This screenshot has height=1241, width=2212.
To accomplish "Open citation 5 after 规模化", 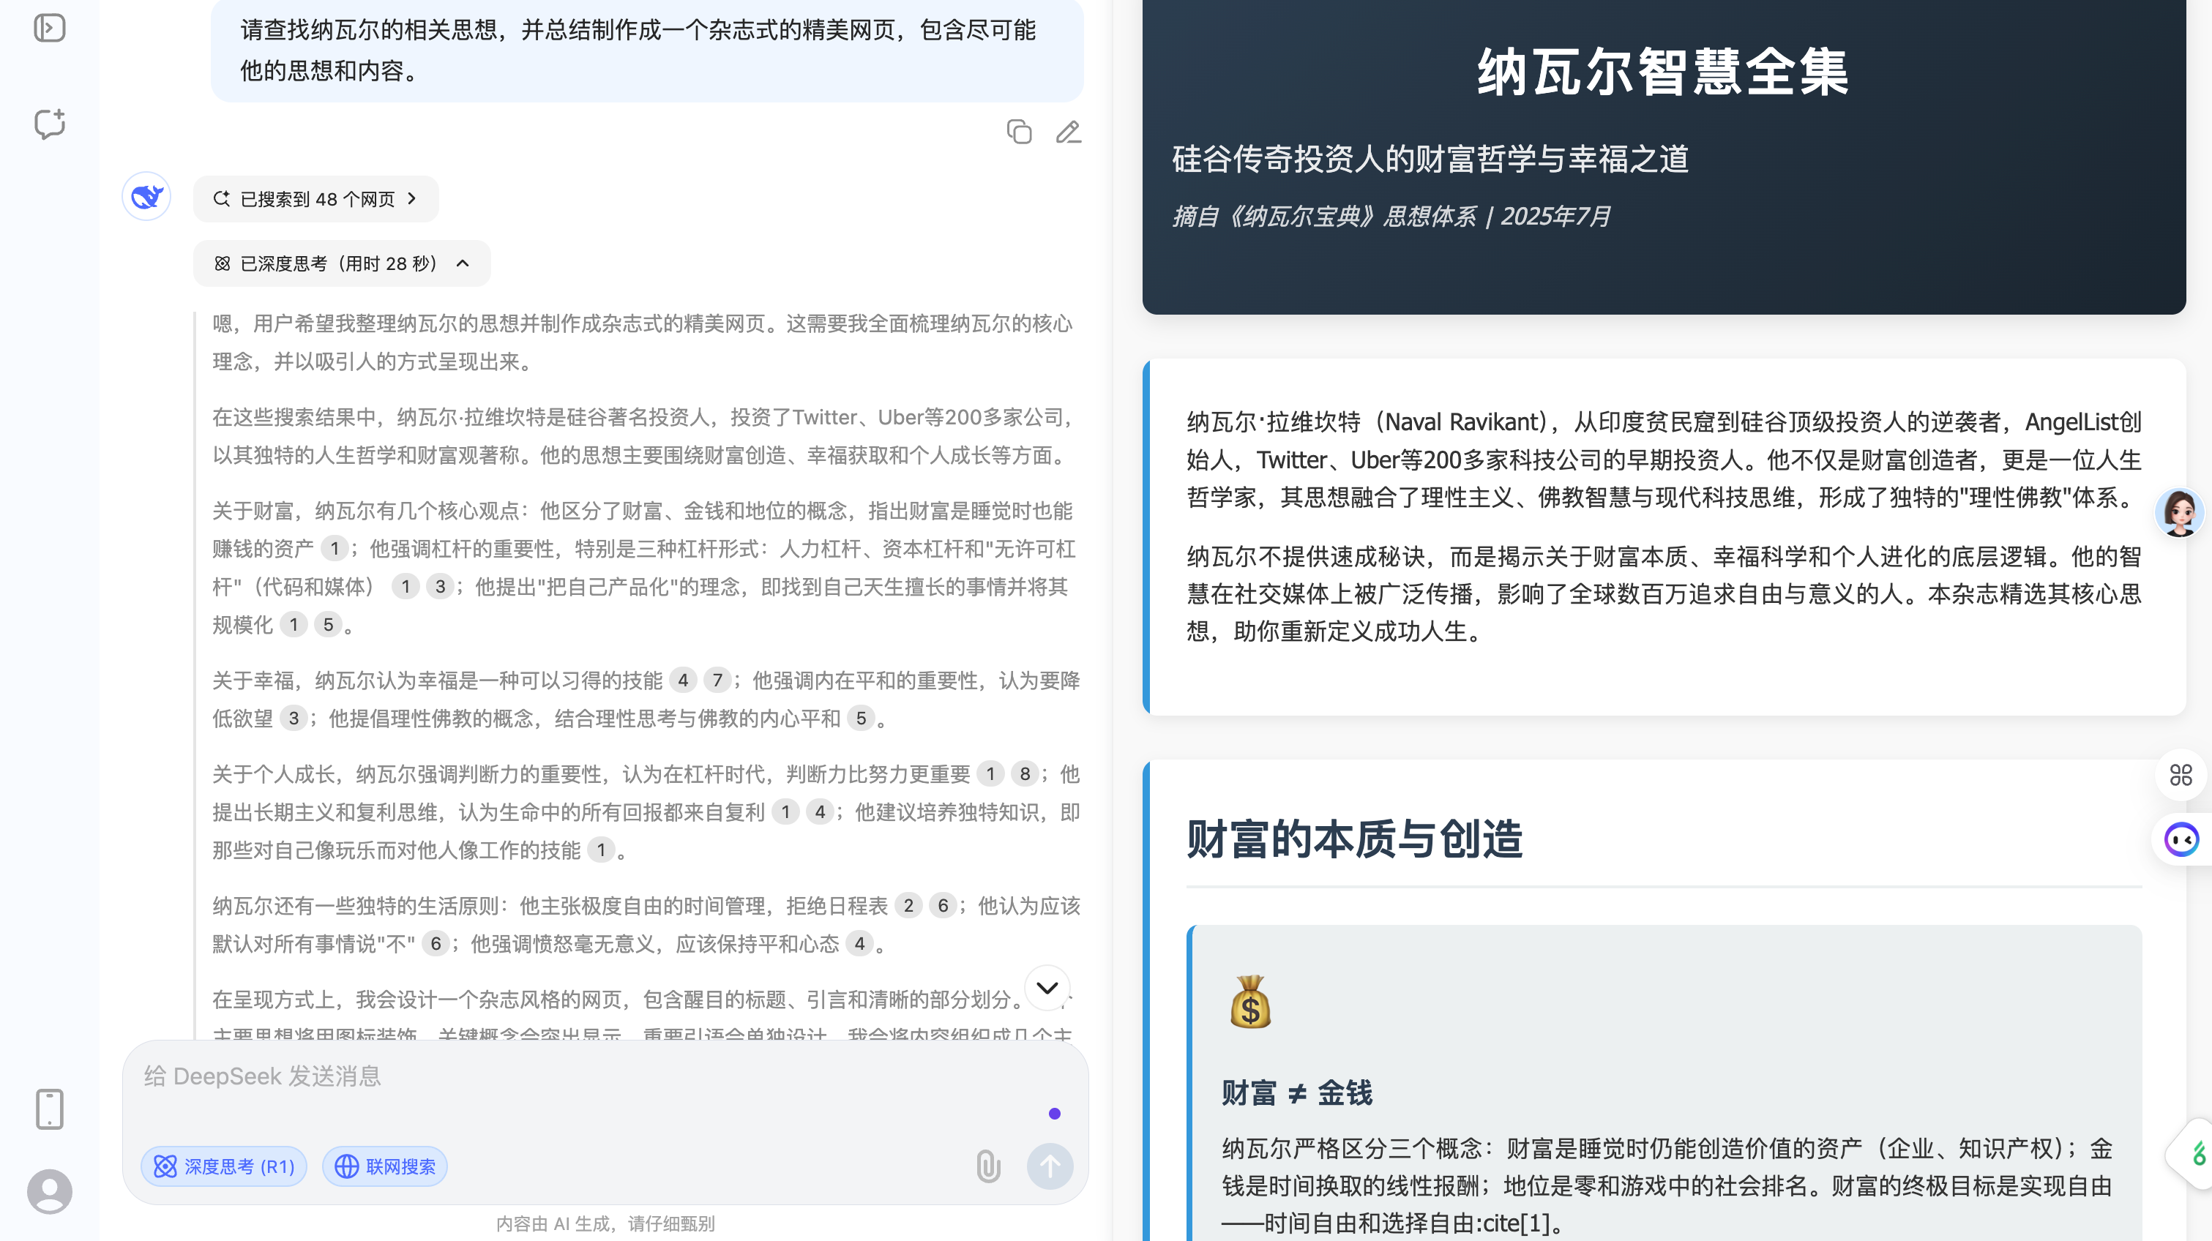I will [x=328, y=625].
